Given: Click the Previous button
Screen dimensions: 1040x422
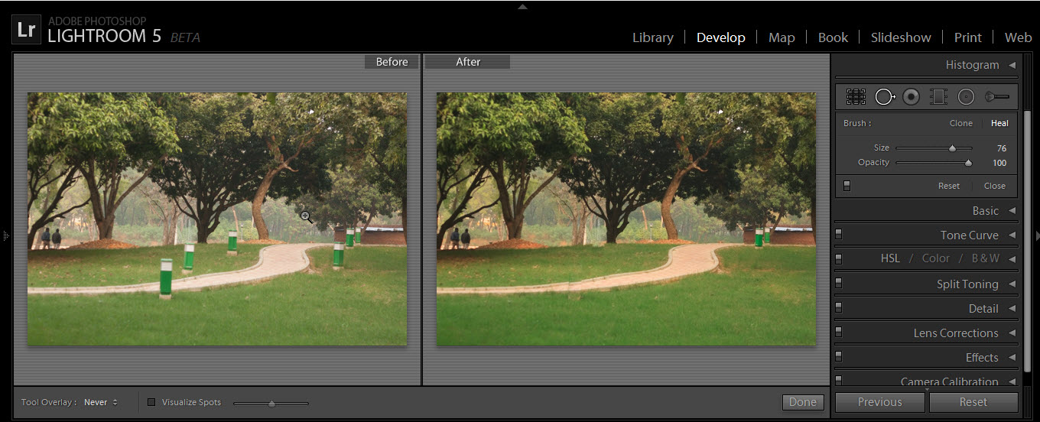Looking at the screenshot, I should pos(879,402).
